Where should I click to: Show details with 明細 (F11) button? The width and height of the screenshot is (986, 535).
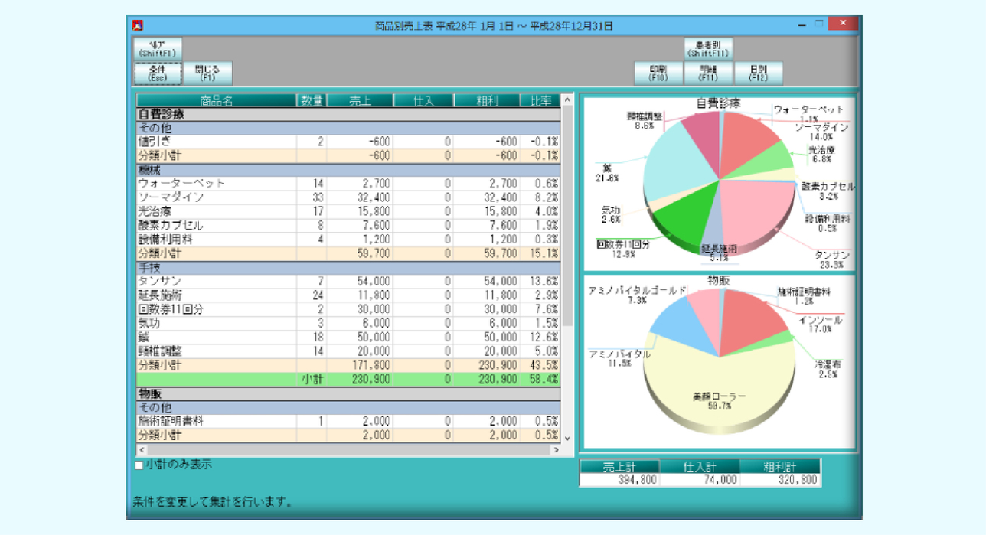click(708, 73)
